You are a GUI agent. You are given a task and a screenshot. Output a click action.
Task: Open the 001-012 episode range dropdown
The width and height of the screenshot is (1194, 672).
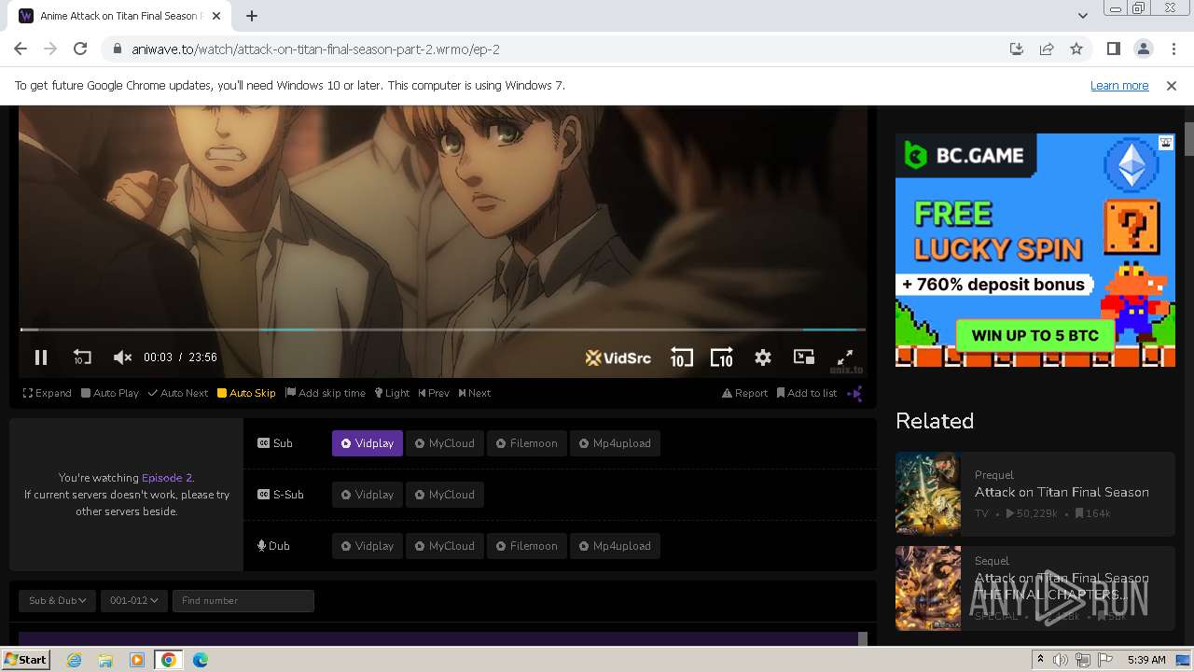[133, 601]
